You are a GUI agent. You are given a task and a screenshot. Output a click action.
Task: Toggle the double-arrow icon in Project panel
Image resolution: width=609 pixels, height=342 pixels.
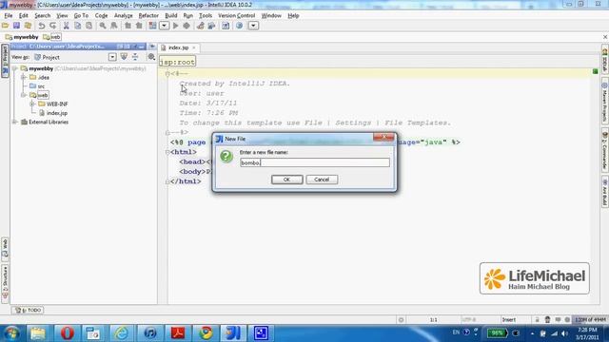(x=135, y=57)
